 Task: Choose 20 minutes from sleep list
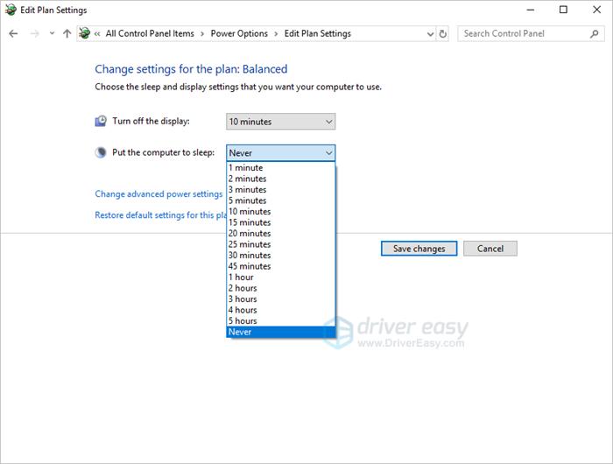281,234
